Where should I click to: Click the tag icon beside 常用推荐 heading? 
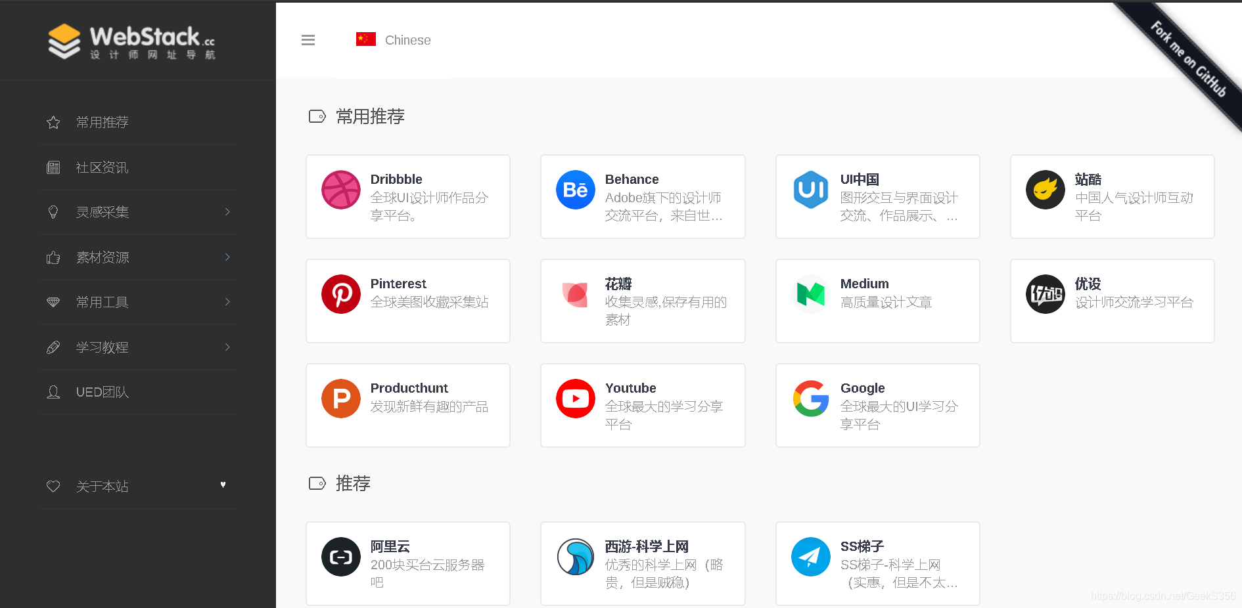click(317, 116)
